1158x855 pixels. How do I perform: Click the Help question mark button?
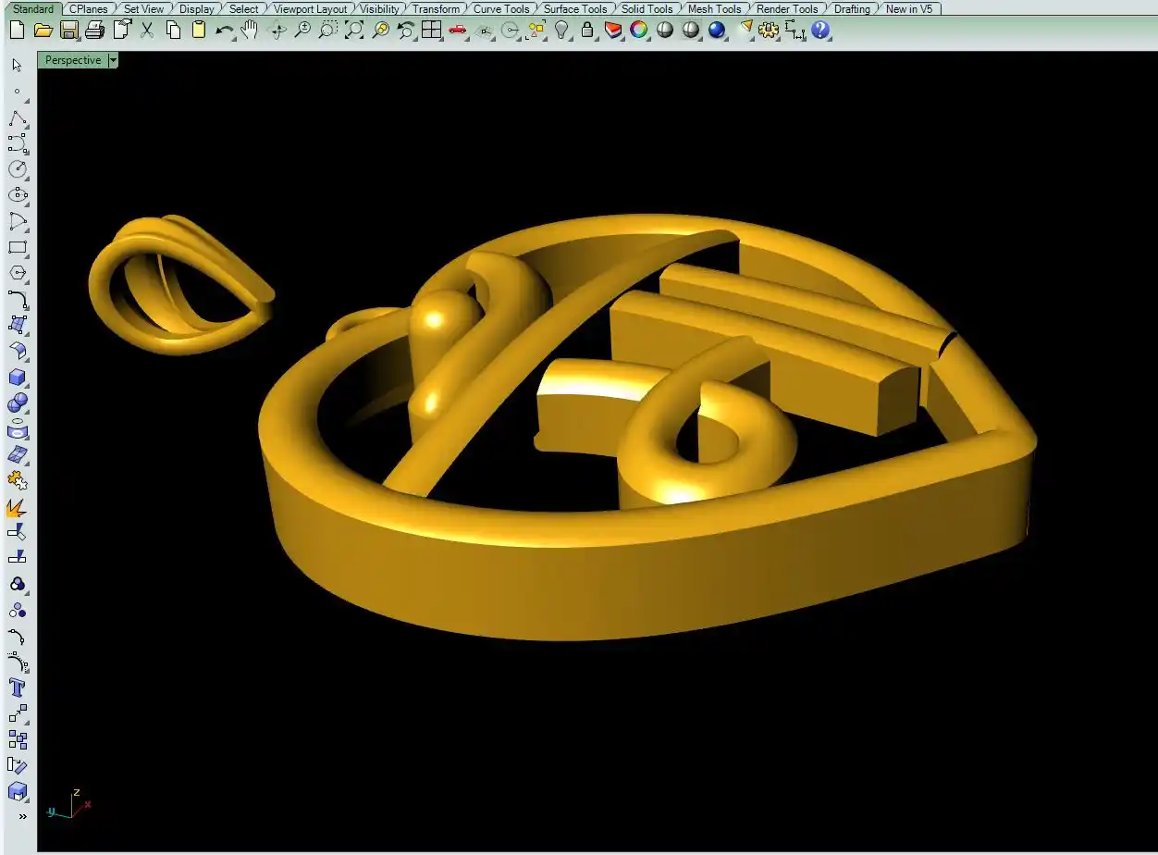click(820, 31)
